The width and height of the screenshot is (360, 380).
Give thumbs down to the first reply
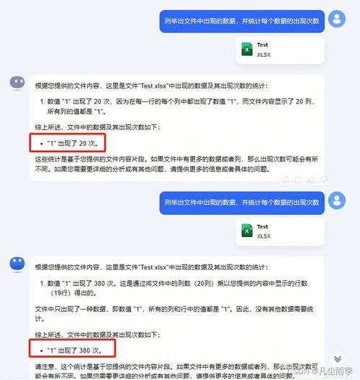[x=324, y=180]
